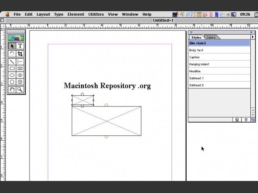Open the Help menu
The image size is (258, 193).
(147, 14)
